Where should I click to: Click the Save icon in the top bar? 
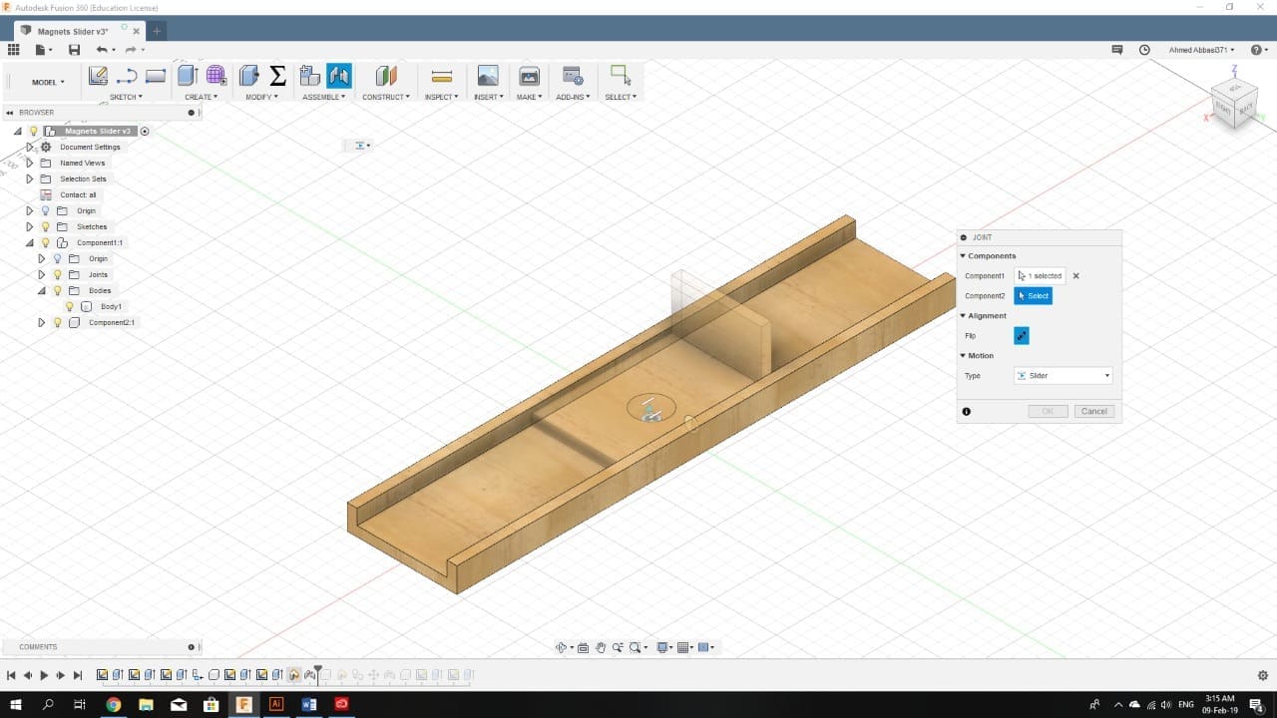(x=74, y=50)
